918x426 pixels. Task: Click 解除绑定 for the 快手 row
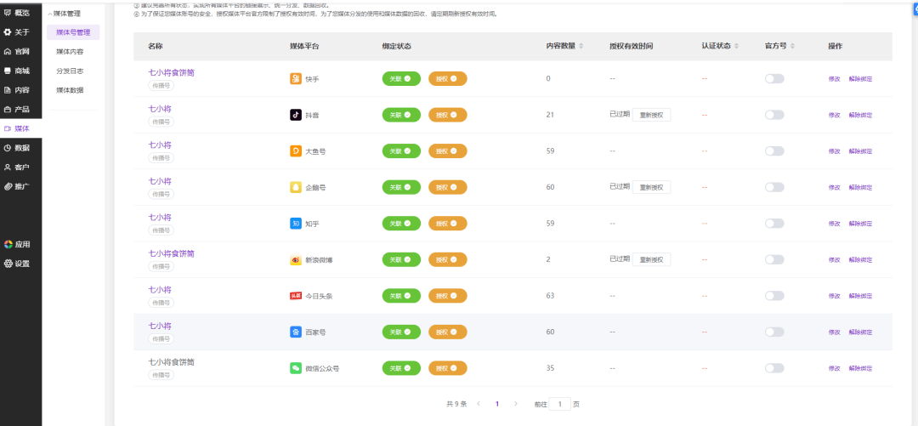860,78
